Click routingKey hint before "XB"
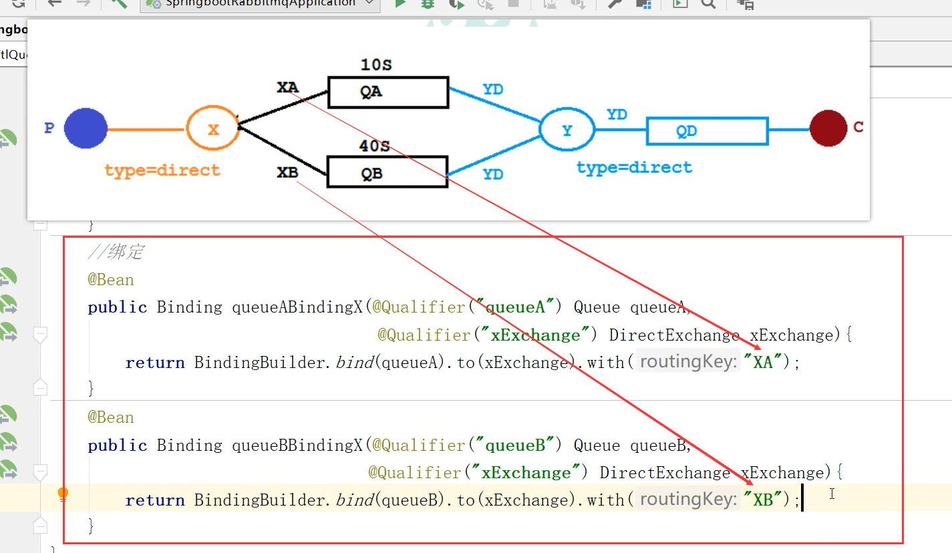The height and width of the screenshot is (553, 952). pos(688,500)
